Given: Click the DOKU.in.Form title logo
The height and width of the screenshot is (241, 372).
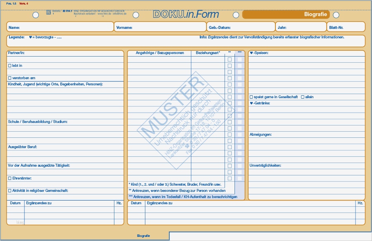Looking at the screenshot, I should (186, 14).
